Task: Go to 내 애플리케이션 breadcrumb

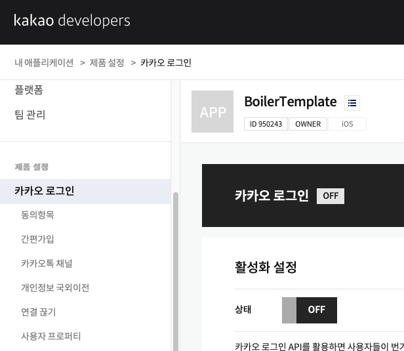Action: [44, 62]
